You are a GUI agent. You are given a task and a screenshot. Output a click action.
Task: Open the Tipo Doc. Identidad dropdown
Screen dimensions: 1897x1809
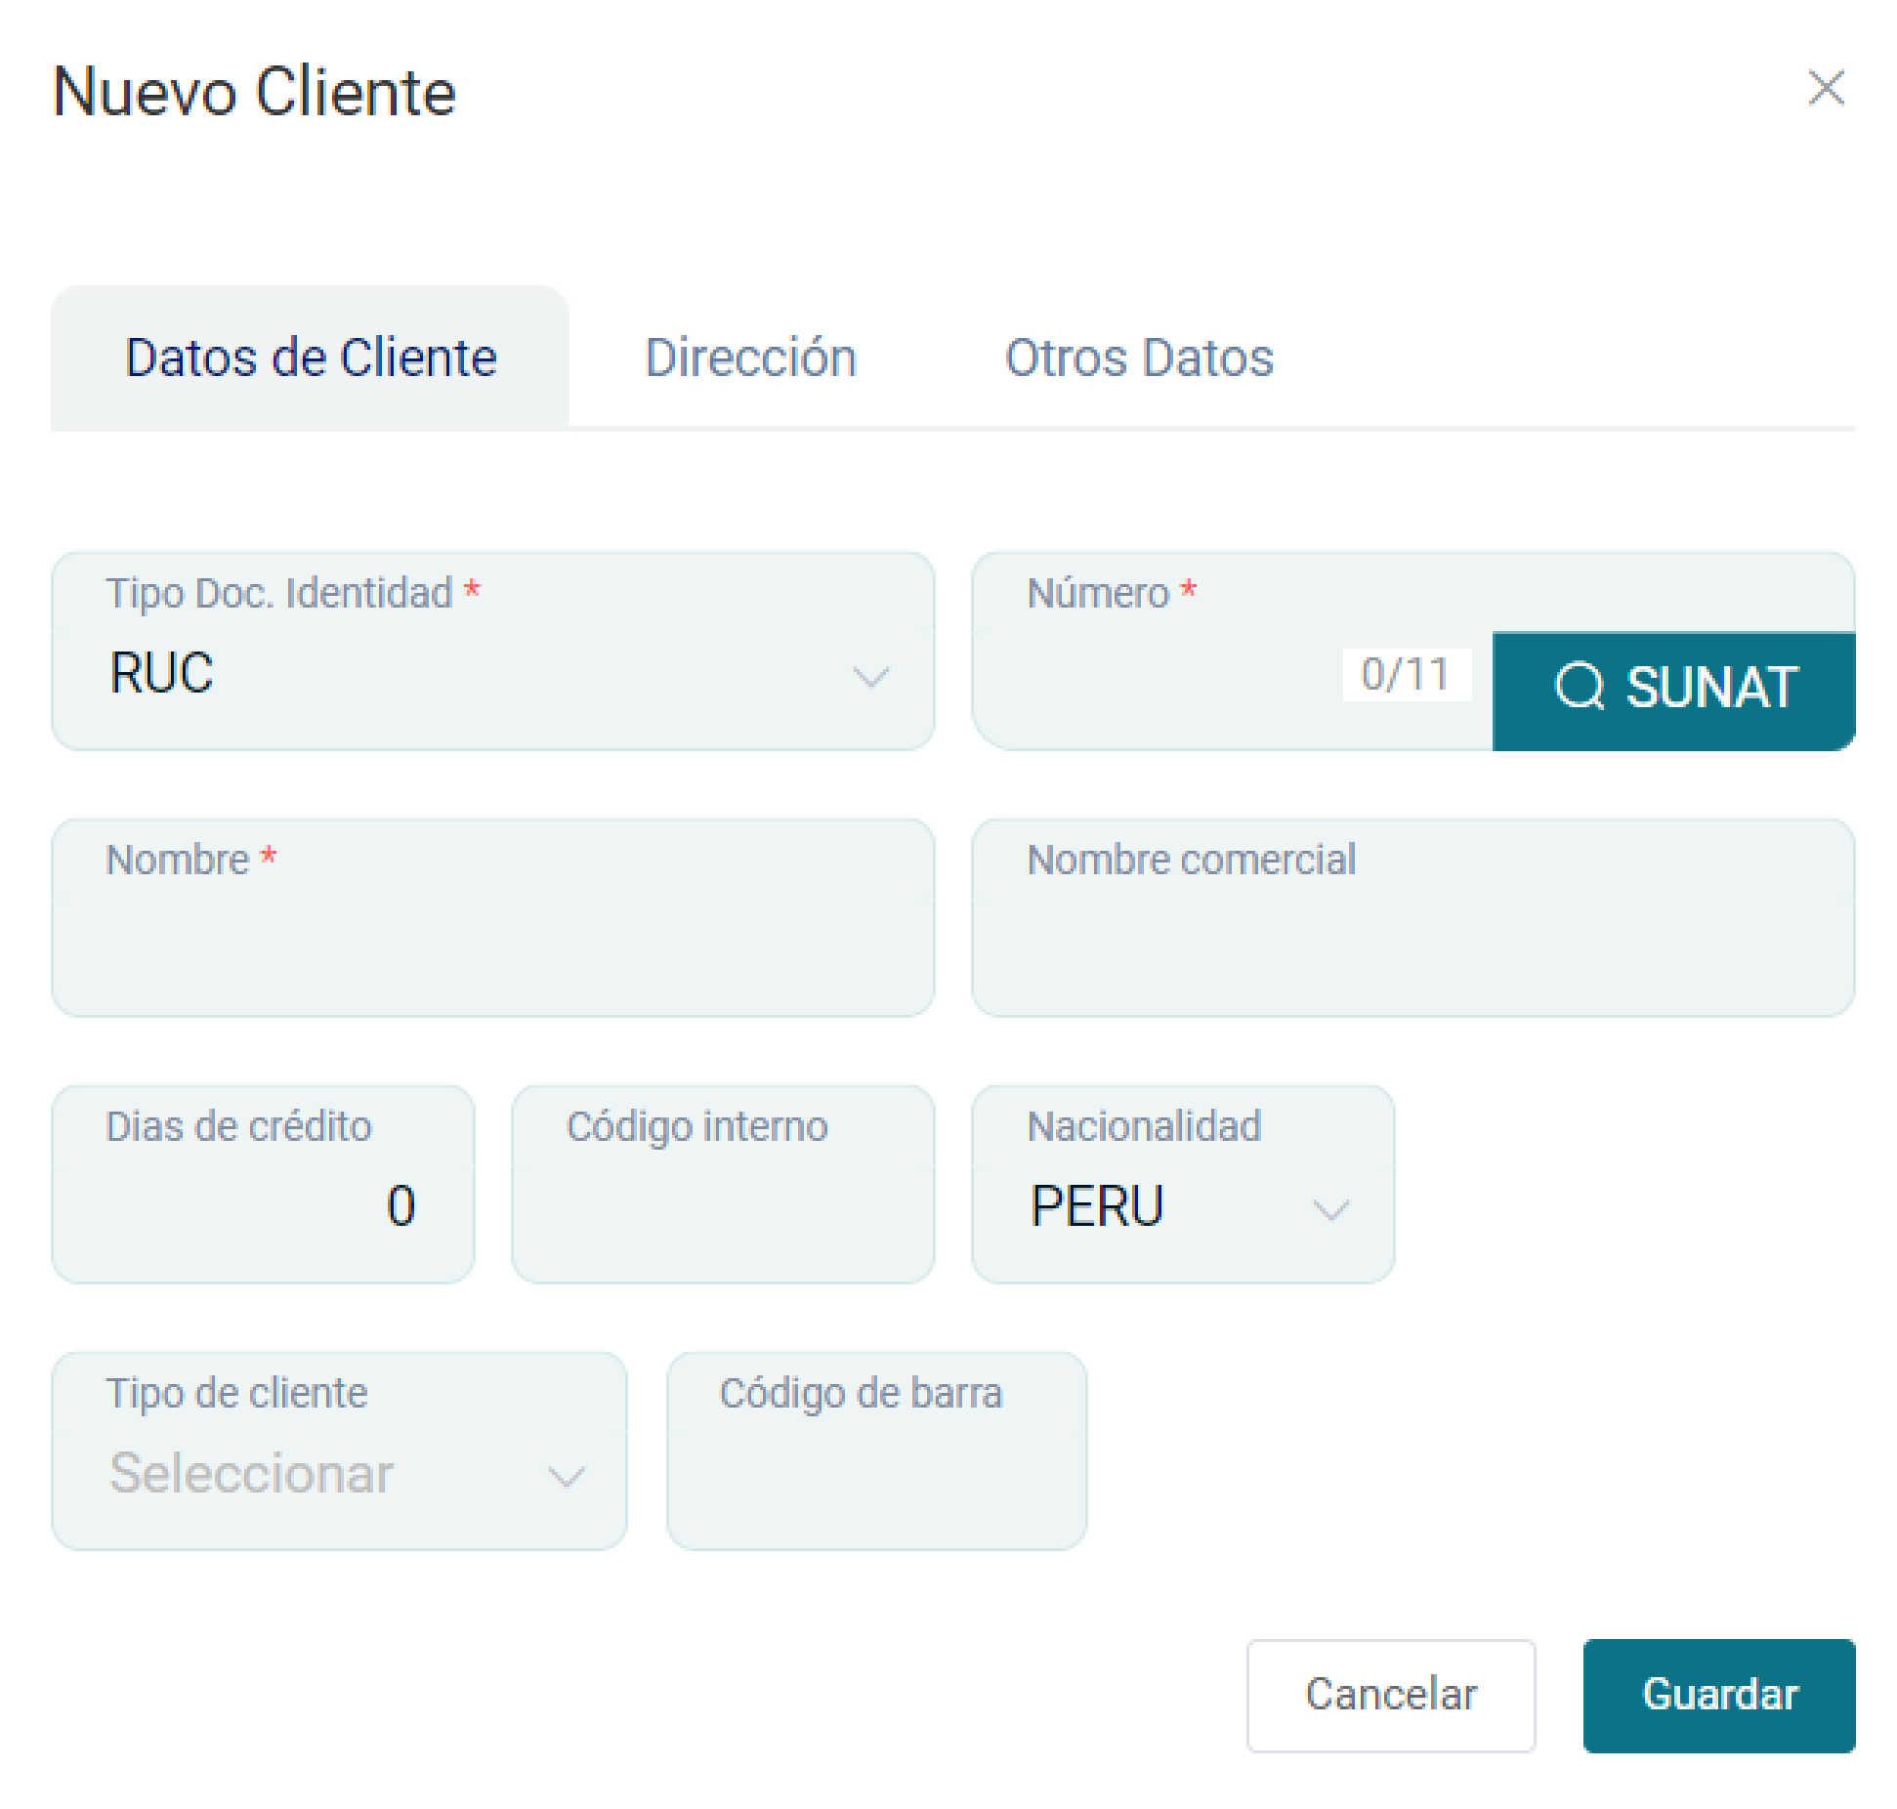coord(469,674)
